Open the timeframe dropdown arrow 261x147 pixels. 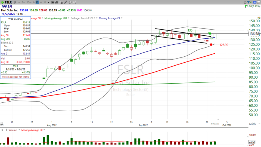coord(49,2)
